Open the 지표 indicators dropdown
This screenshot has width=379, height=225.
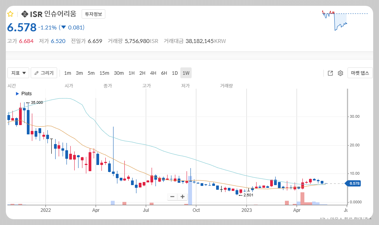[18, 73]
